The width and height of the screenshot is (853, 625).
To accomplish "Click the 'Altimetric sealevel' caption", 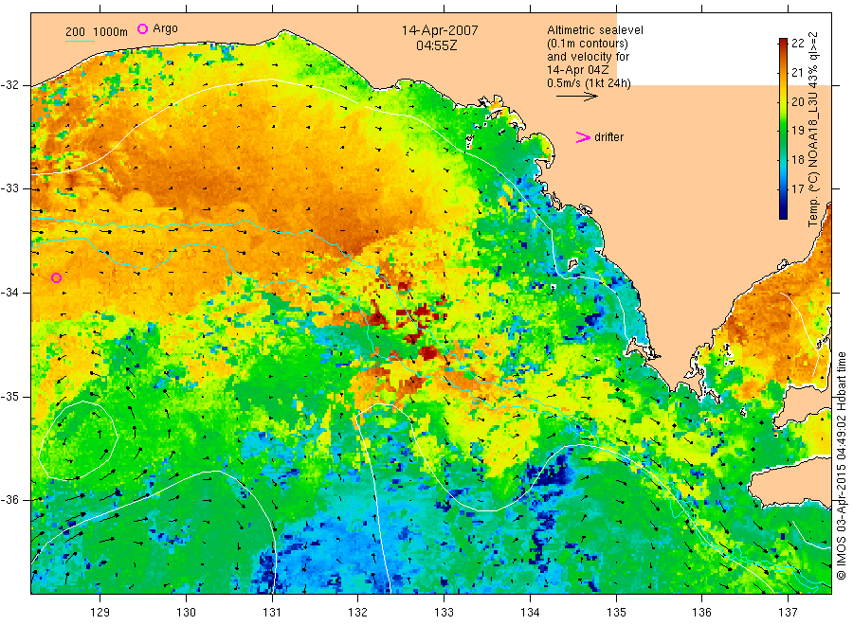I will pos(595,30).
